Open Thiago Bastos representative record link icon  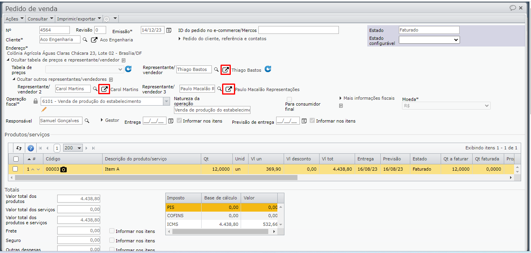tap(225, 70)
